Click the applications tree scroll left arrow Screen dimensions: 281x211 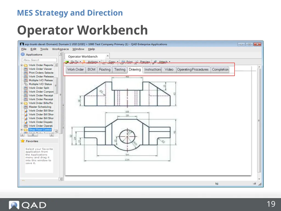point(22,135)
